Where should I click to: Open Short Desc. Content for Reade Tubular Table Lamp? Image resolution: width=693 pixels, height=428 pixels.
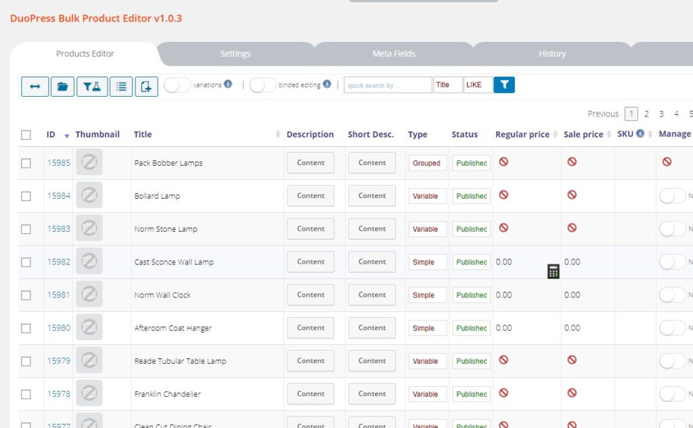(372, 361)
